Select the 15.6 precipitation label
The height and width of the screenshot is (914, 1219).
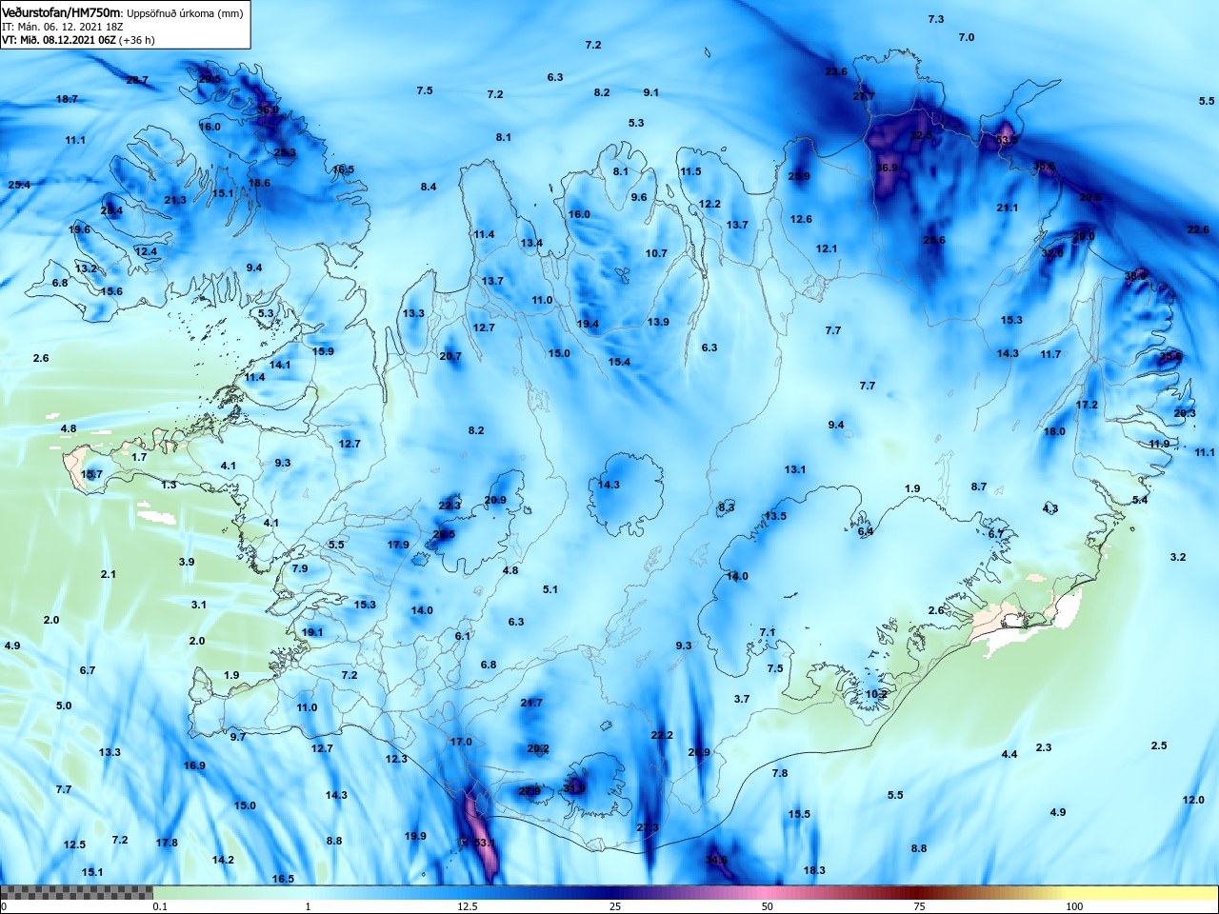(111, 291)
